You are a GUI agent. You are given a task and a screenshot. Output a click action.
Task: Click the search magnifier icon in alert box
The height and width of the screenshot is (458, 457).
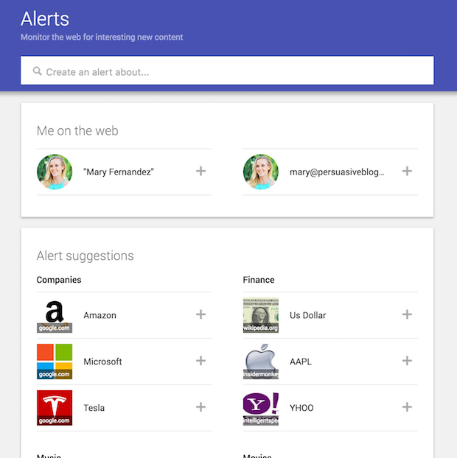37,71
